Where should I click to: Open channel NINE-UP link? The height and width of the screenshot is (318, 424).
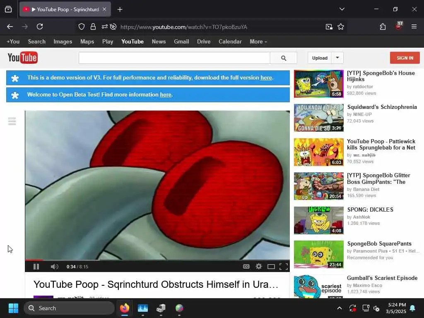(x=362, y=114)
